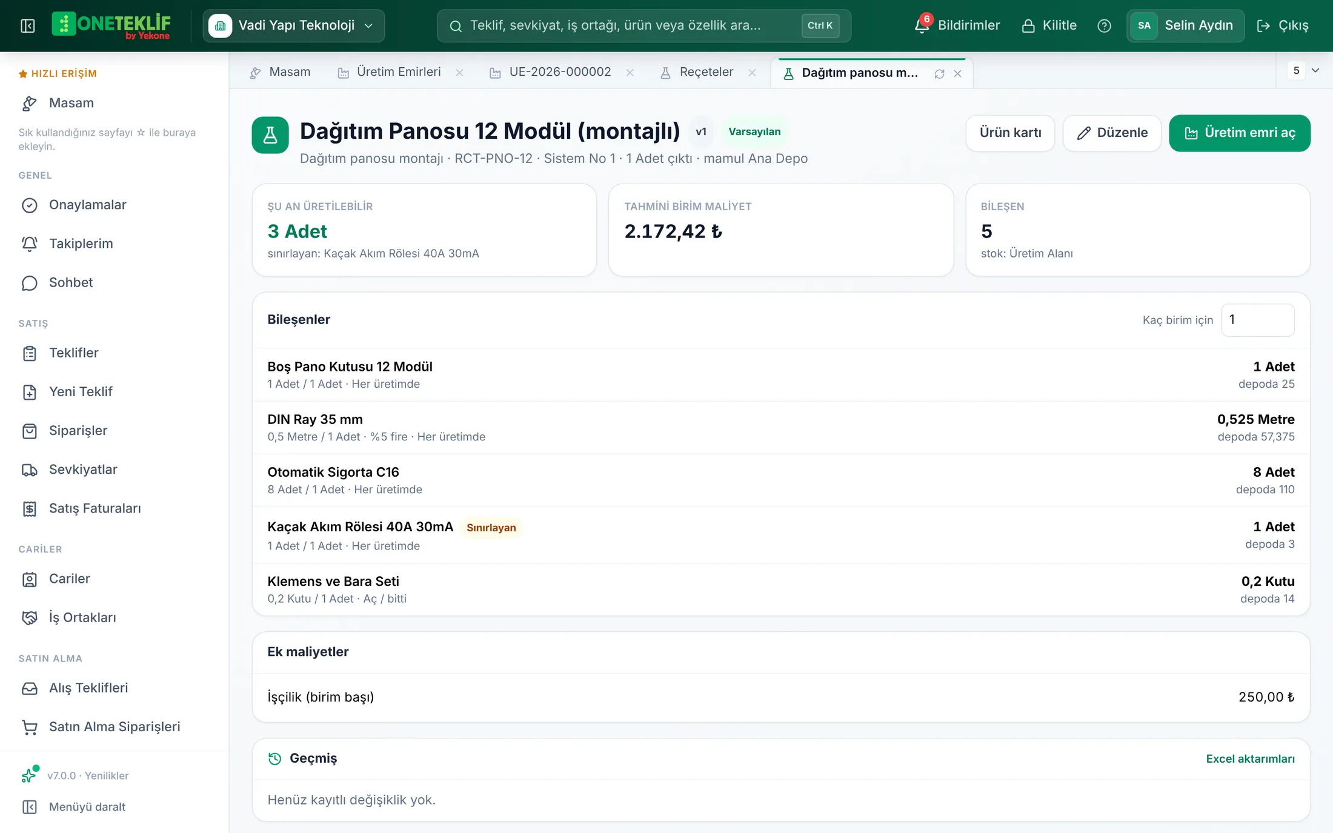Viewport: 1333px width, 833px height.
Task: Open the help question mark icon
Action: click(1104, 25)
